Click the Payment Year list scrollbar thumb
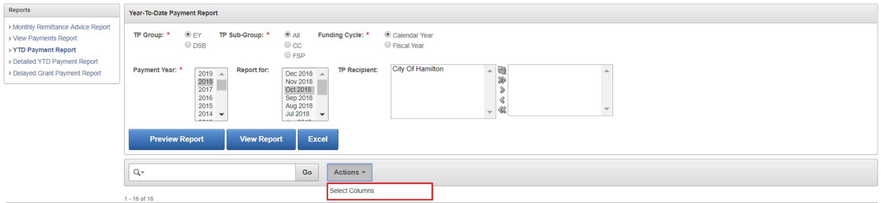Screen dimensions: 881x203 coord(222,85)
